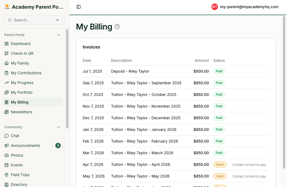Viewport: 286px width, 187px height.
Task: Click my-parent@myacademyhq.com account email
Action: (249, 7)
